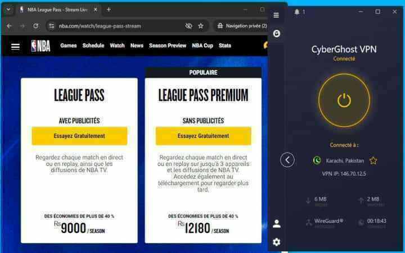Image resolution: width=405 pixels, height=253 pixels.
Task: Toggle favorite star for Karachi, Pakistan
Action: (373, 161)
